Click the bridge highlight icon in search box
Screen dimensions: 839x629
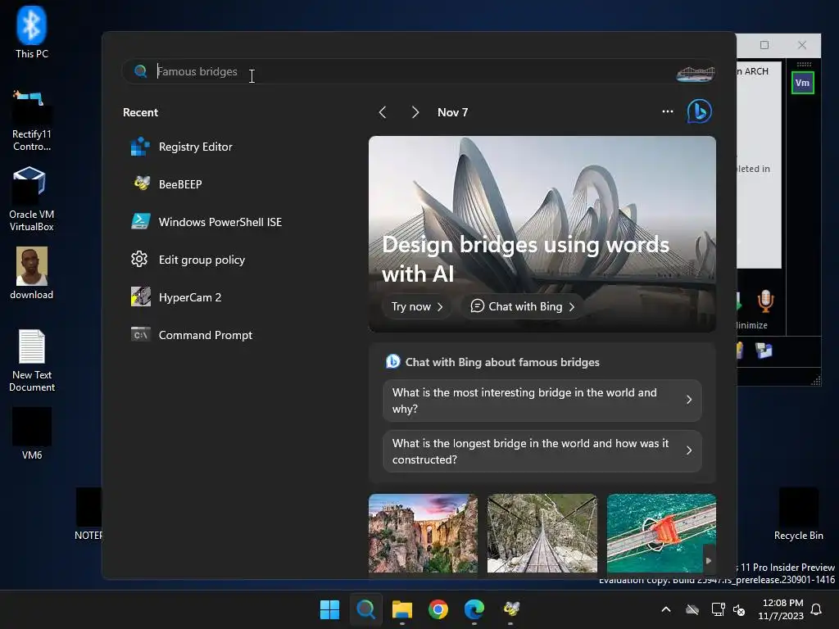click(x=695, y=72)
